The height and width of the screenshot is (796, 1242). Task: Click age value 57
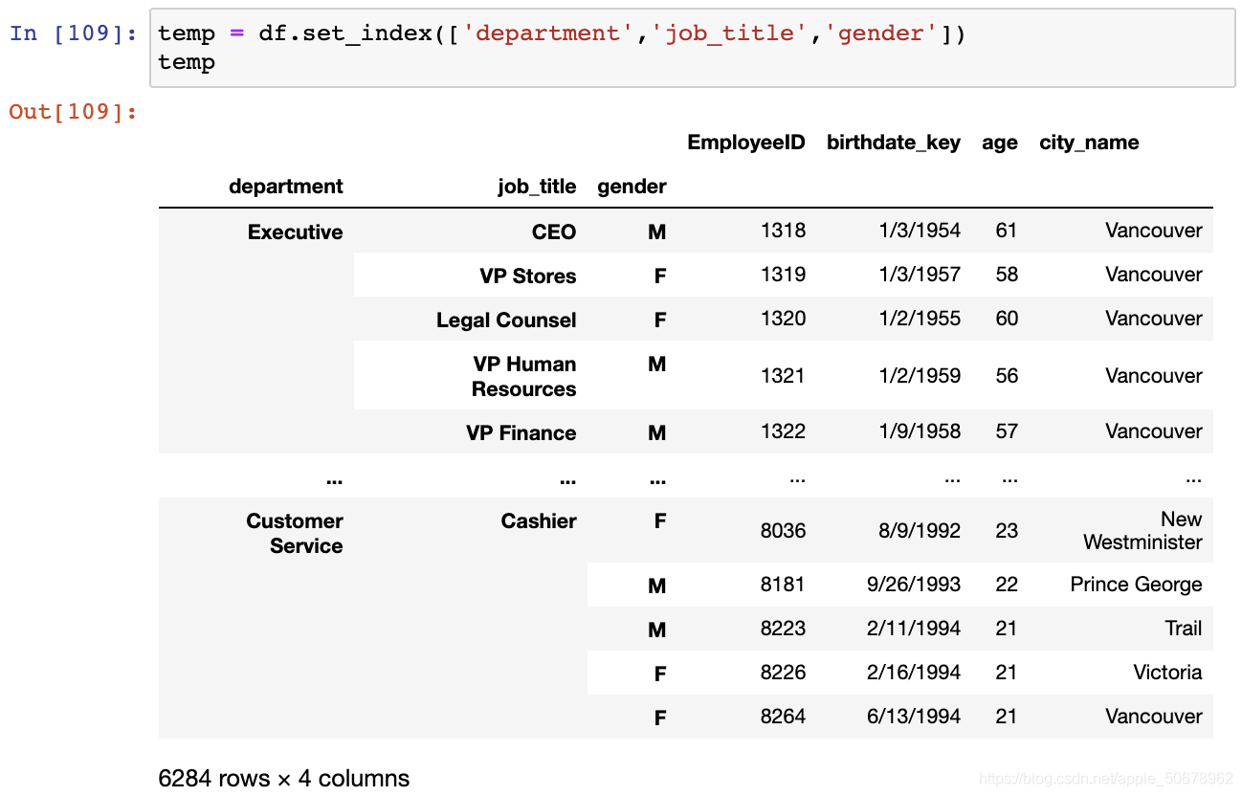tap(1007, 431)
